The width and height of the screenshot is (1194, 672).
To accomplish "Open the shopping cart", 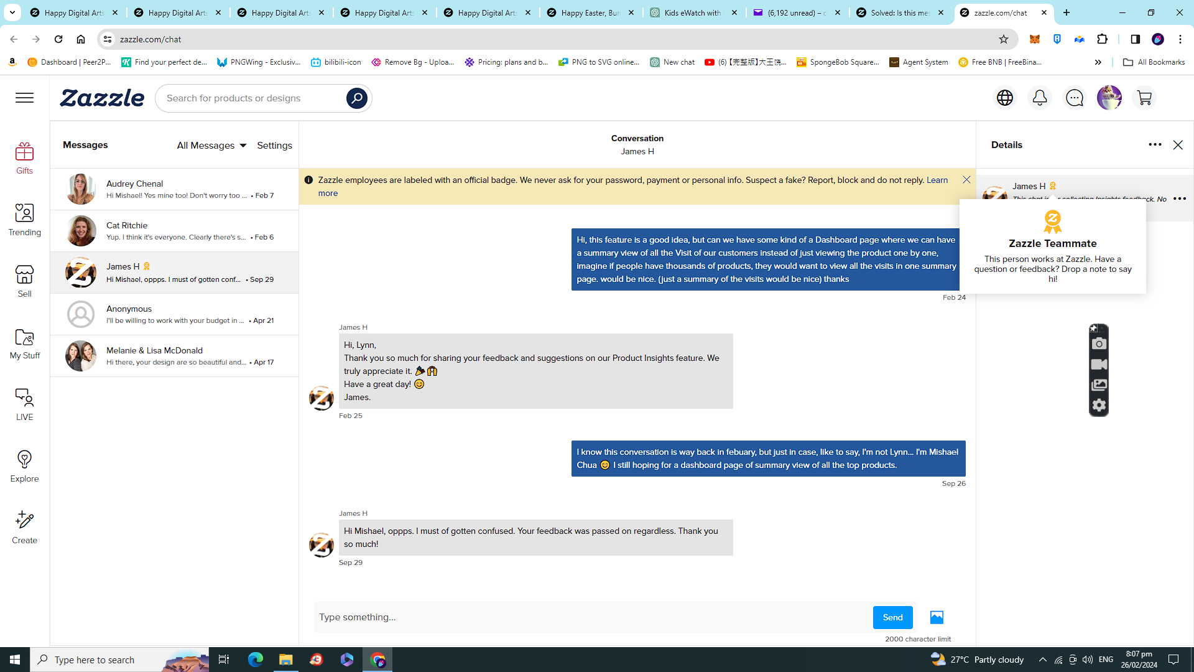I will pos(1144,98).
